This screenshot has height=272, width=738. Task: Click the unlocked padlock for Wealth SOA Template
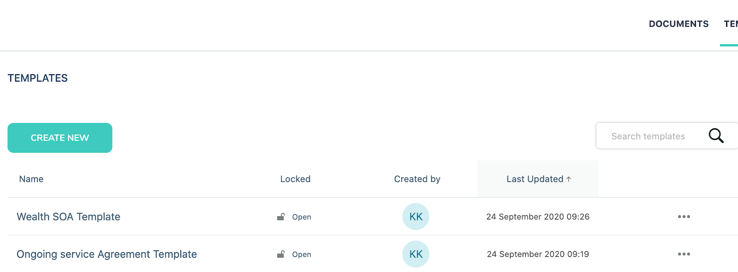tap(280, 217)
